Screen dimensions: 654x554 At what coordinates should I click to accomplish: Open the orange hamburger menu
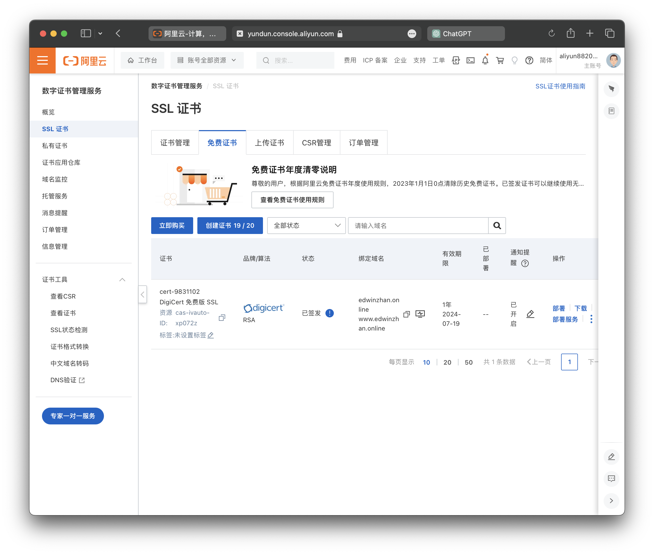coord(43,60)
